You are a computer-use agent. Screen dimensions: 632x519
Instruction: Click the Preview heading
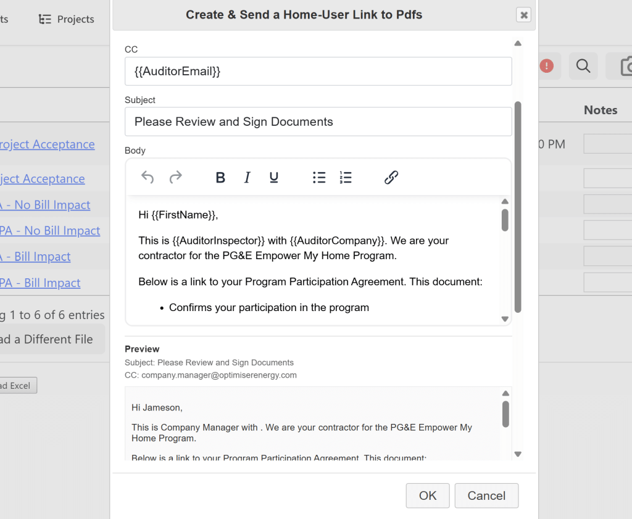tap(142, 349)
